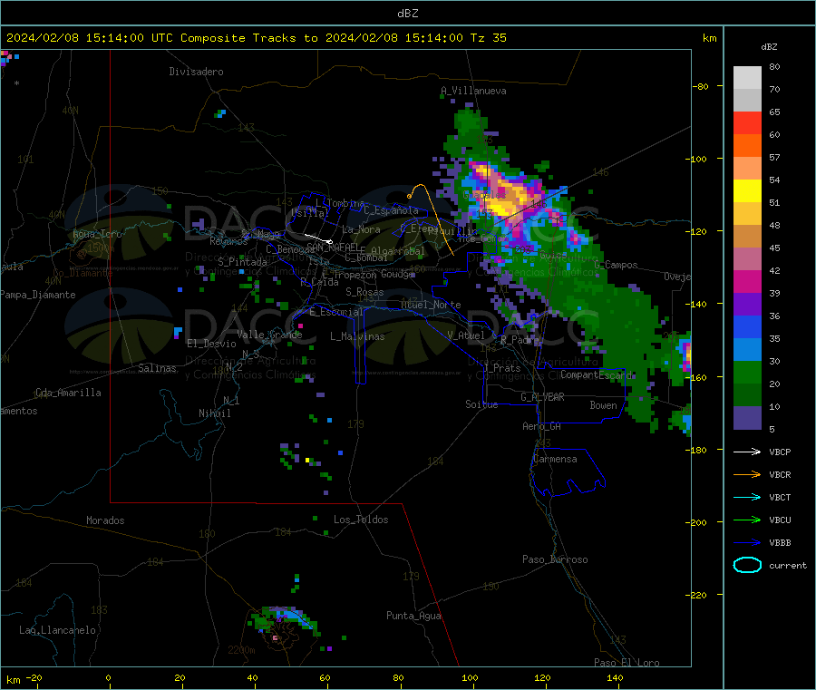Click the light blue 30-35 dBZ legend band

[747, 350]
